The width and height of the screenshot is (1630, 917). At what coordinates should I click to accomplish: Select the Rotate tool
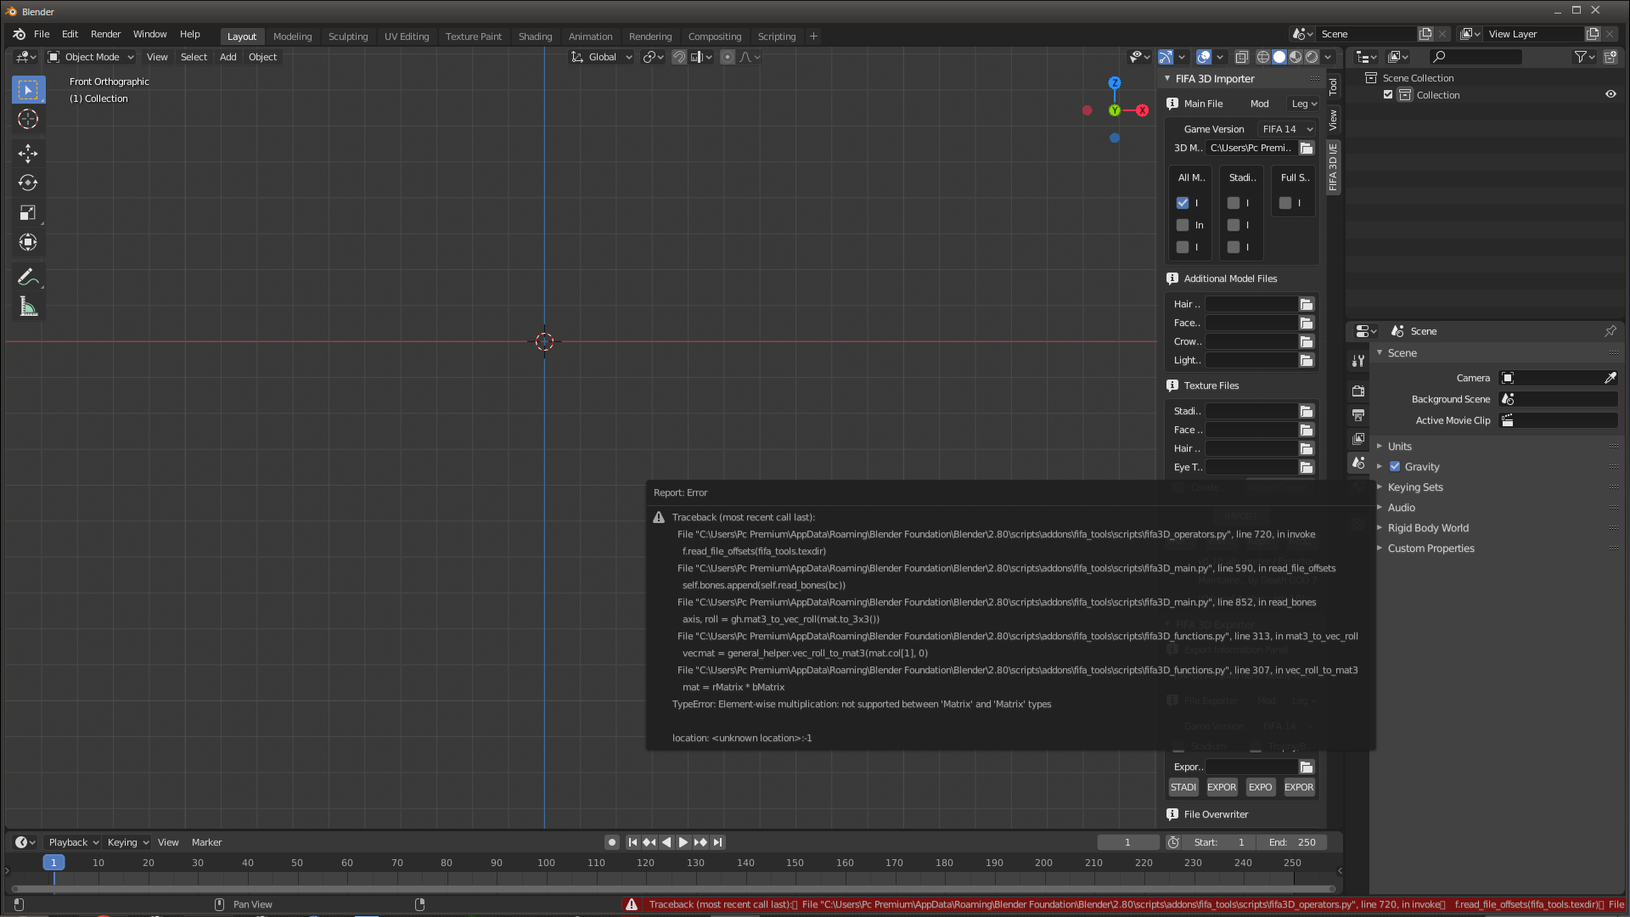click(28, 183)
